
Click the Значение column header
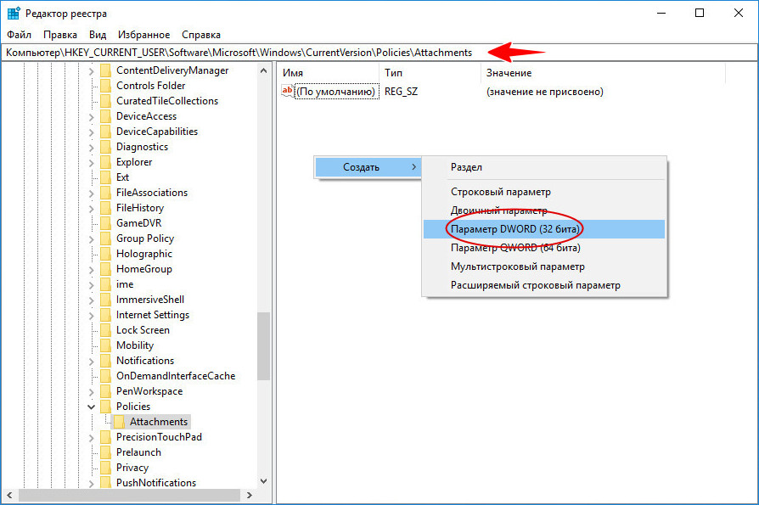pos(509,73)
